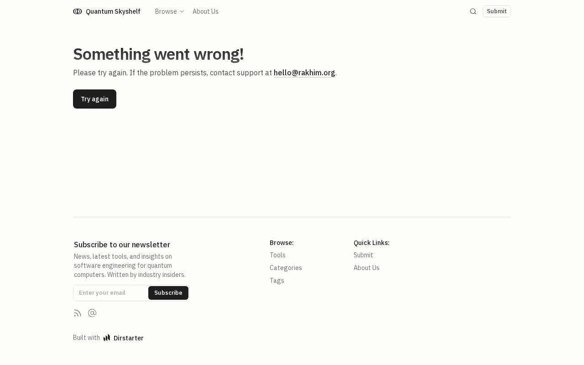The height and width of the screenshot is (365, 584).
Task: Click the Subscribe newsletter button
Action: 168,293
